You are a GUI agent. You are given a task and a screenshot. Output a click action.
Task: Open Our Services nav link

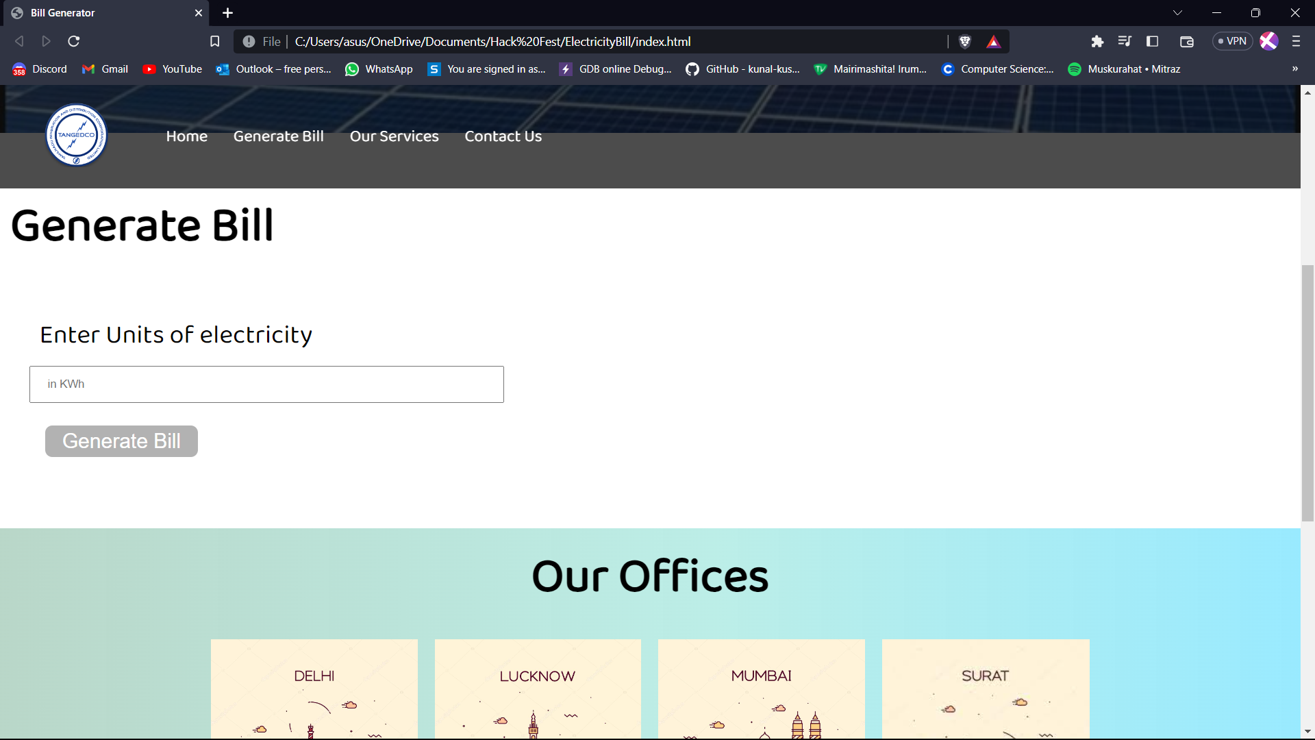(x=394, y=136)
